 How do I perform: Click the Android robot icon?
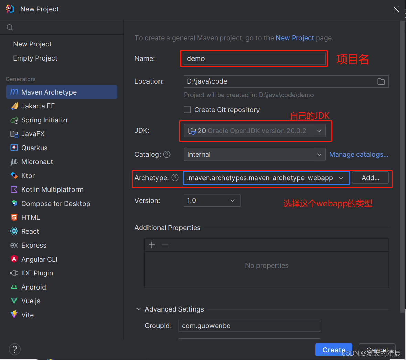click(x=14, y=287)
